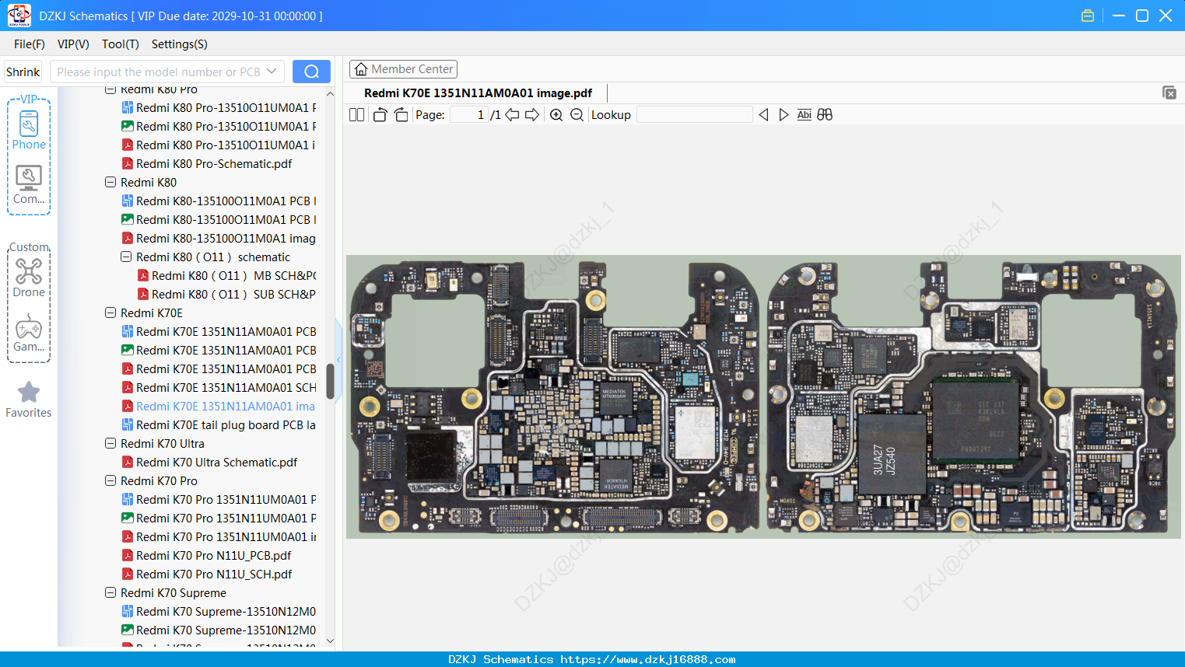The width and height of the screenshot is (1185, 667).
Task: Open Redmi K80-13510O011M0A1 imag file
Action: point(219,239)
